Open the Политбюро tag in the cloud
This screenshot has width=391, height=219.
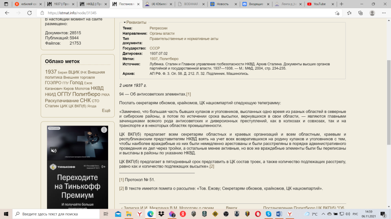tap(86, 94)
